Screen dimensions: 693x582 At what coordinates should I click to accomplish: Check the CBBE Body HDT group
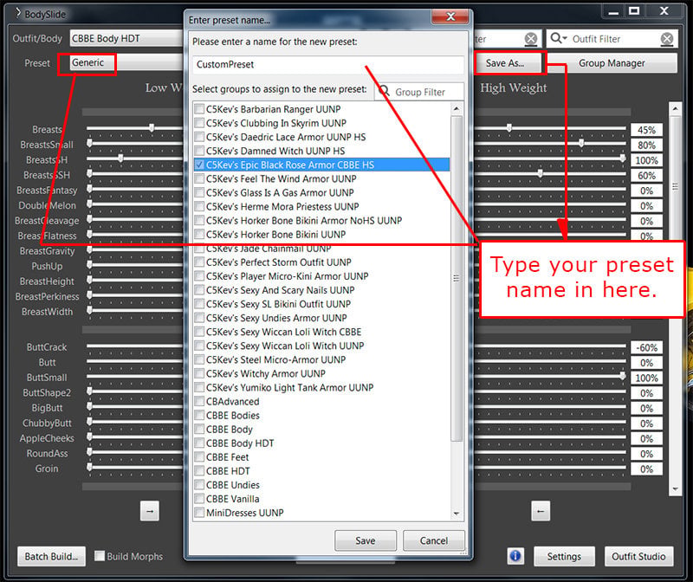pos(199,443)
